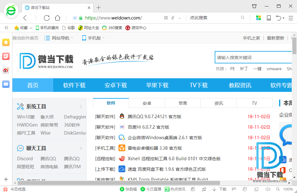Open 快剪辑 in status bar
This screenshot has height=193, width=297.
point(128,189)
